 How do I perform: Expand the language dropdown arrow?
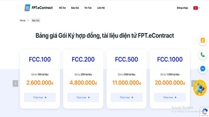[x=199, y=8]
